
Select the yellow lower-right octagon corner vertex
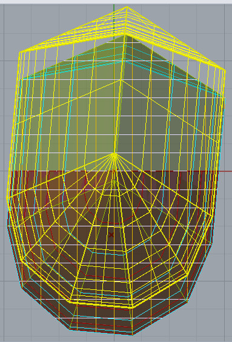tap(187, 274)
